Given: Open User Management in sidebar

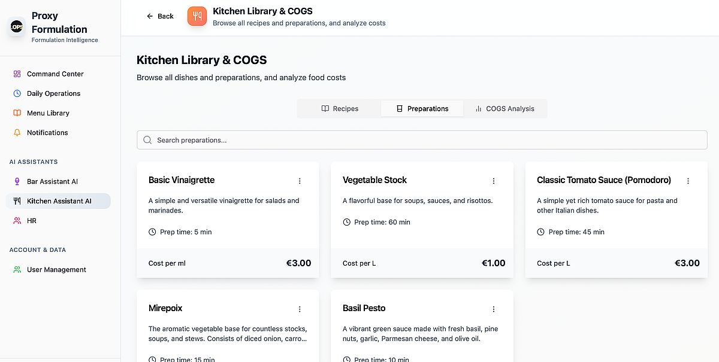Looking at the screenshot, I should pos(56,270).
